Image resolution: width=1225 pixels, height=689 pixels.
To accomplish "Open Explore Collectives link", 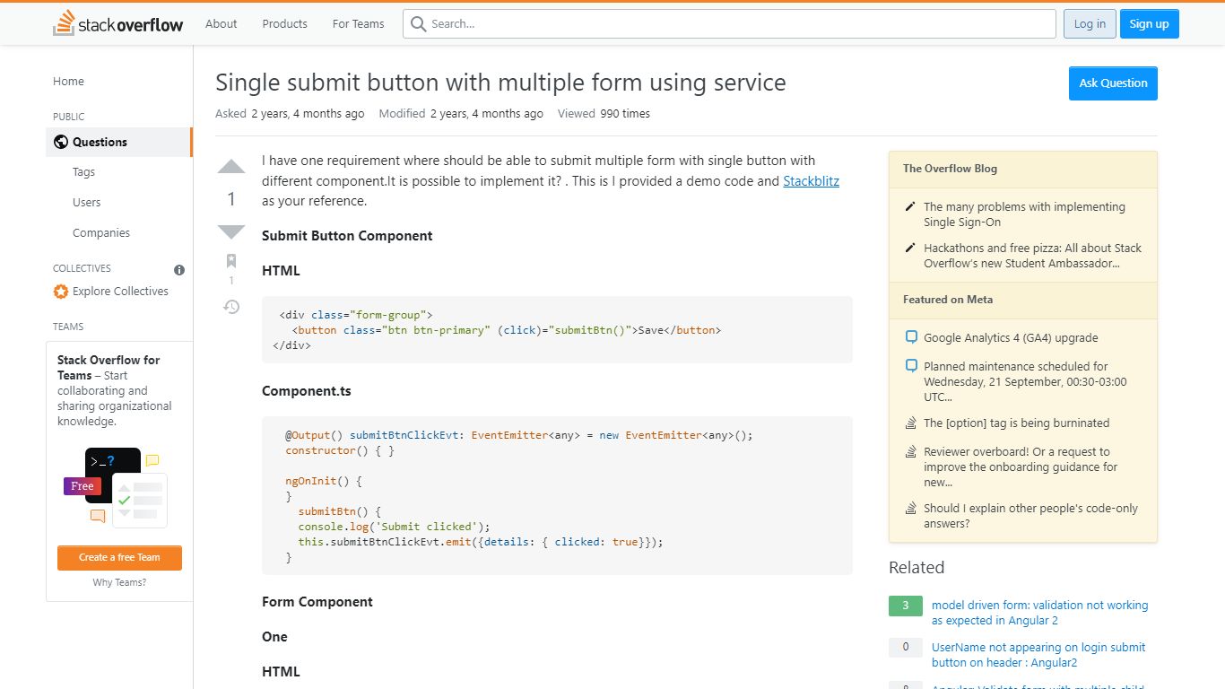I will coord(120,292).
